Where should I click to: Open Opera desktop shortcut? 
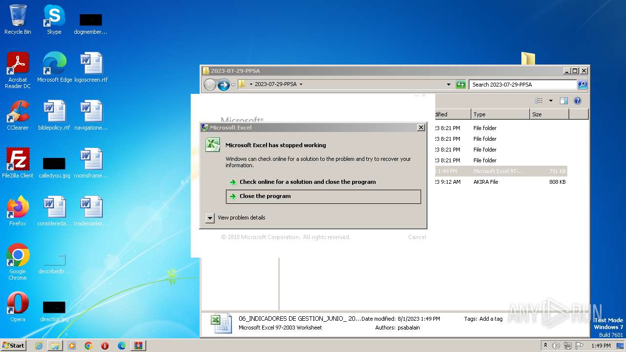click(x=18, y=307)
